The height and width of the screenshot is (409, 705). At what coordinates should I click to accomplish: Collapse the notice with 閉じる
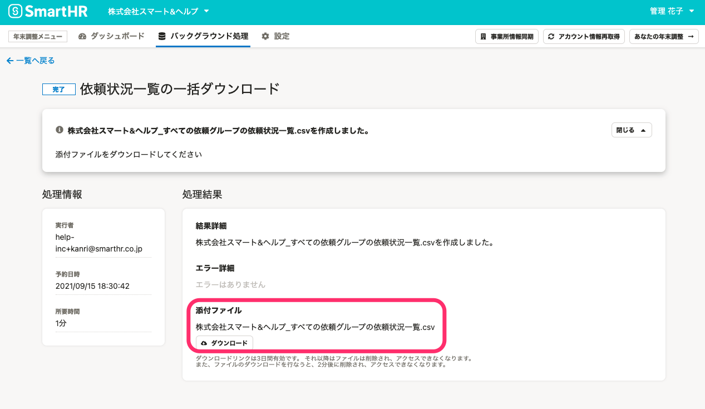tap(631, 130)
